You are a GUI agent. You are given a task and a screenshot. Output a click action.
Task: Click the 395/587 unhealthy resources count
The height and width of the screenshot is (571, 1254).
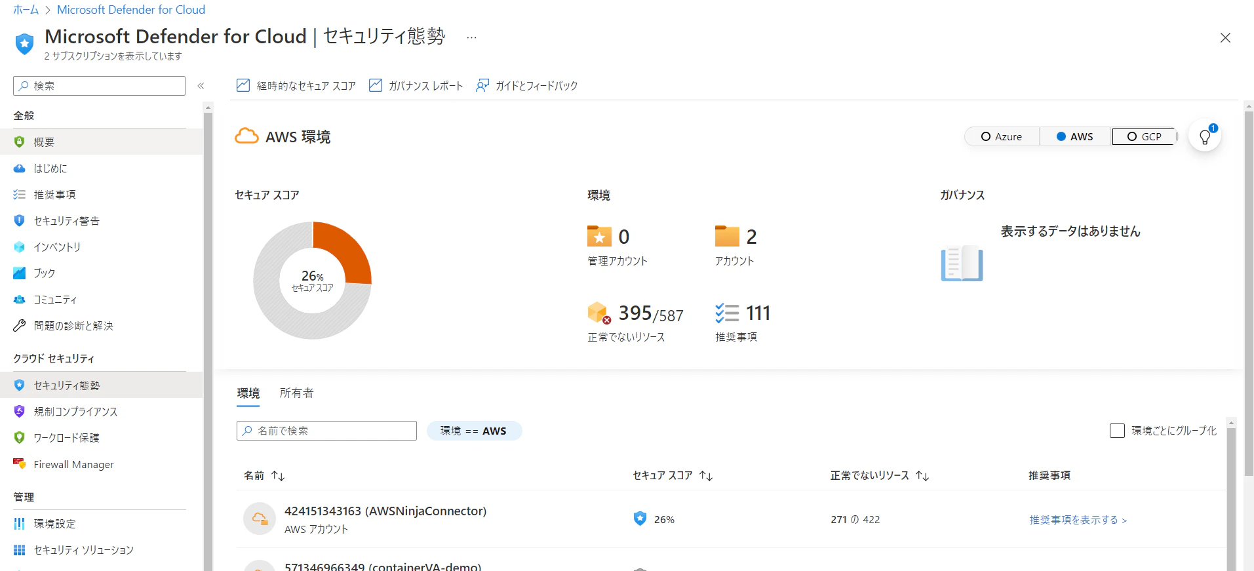pos(651,314)
